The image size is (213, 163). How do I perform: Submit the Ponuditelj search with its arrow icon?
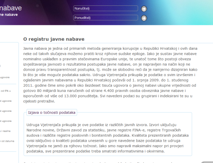(x=144, y=18)
